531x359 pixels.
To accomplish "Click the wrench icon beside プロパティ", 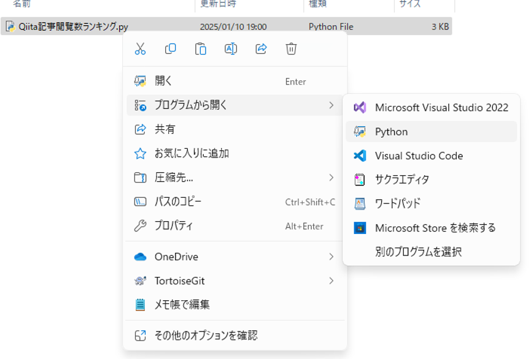I will pos(140,226).
